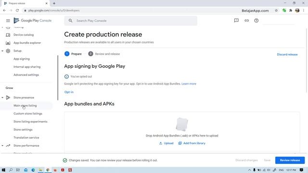Open Windows taskbar search
Viewport: 308px width, 173px height.
click(x=11, y=170)
